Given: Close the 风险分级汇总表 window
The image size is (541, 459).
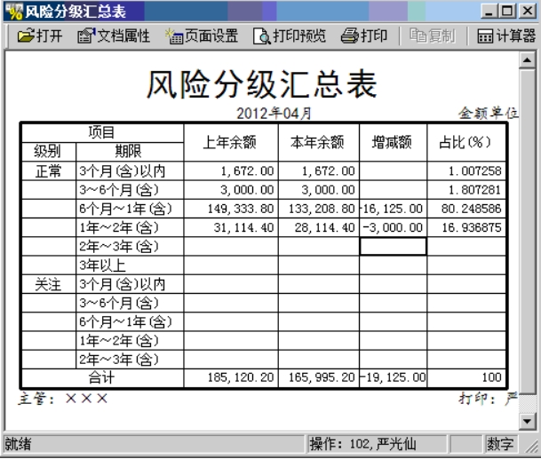Looking at the screenshot, I should coord(527,11).
